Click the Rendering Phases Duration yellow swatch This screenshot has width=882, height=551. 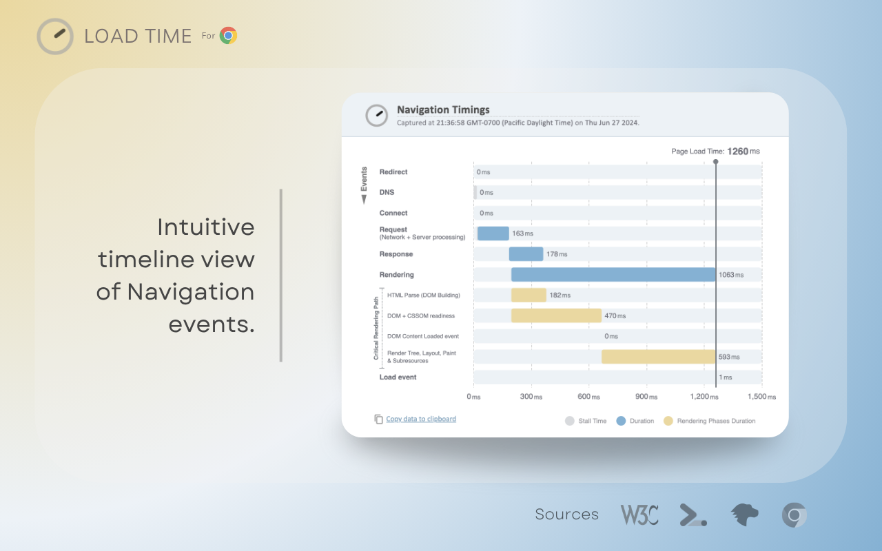coord(668,421)
